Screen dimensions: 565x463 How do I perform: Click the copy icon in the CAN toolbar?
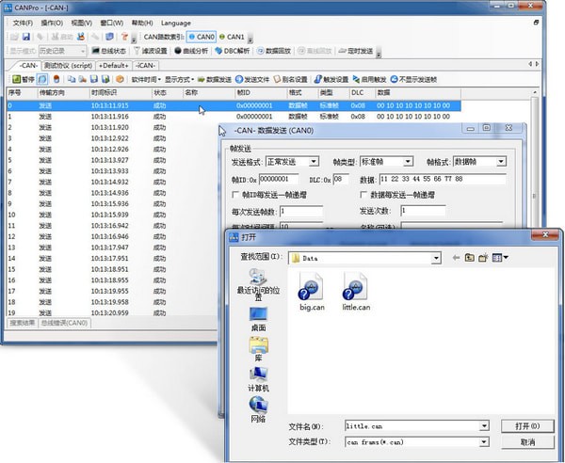(x=72, y=79)
